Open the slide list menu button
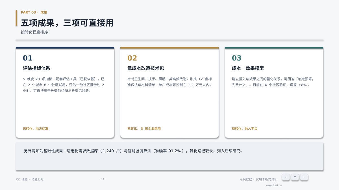The image size is (339, 190). click(295, 177)
